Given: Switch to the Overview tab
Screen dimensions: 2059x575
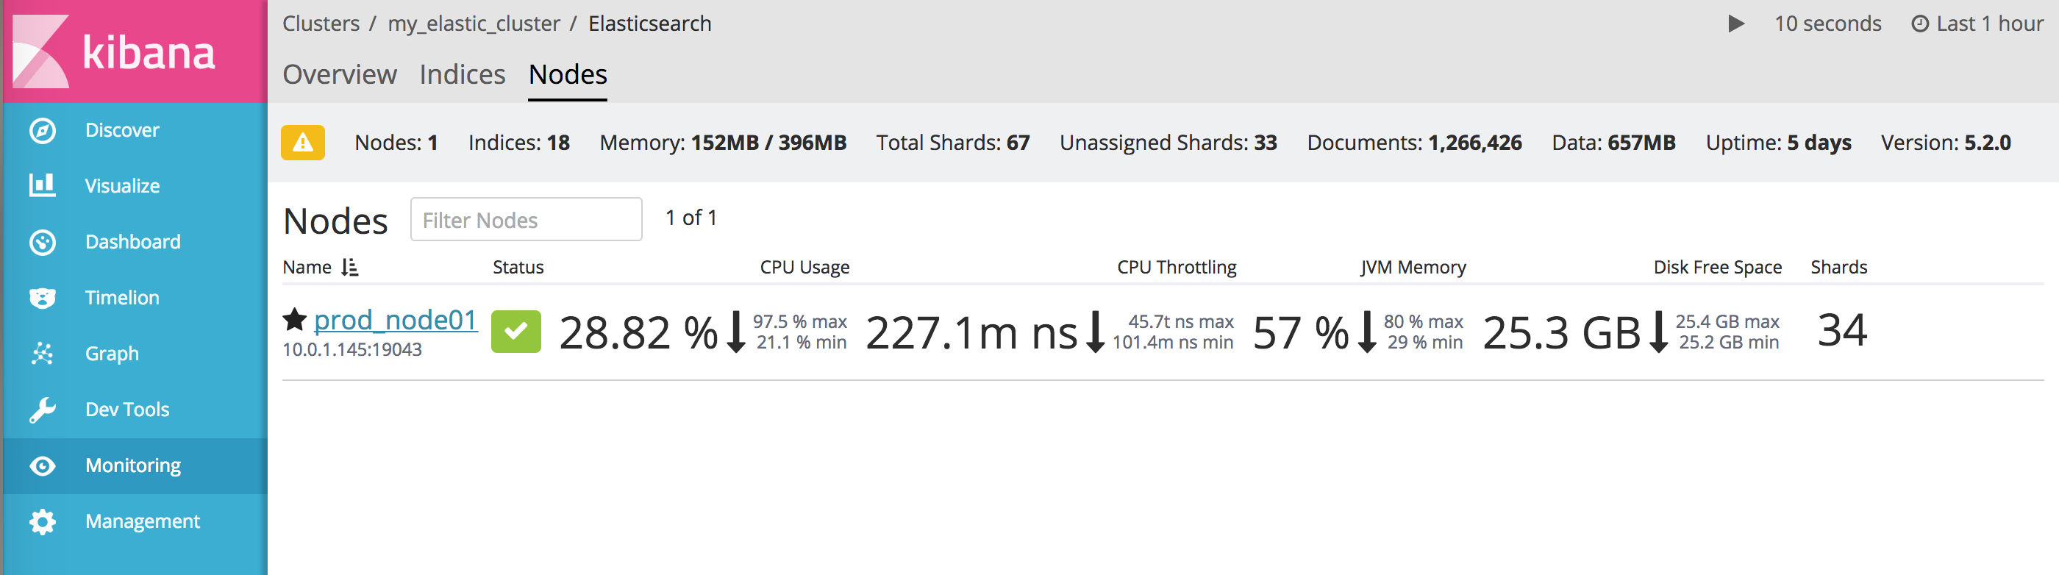Looking at the screenshot, I should tap(339, 74).
